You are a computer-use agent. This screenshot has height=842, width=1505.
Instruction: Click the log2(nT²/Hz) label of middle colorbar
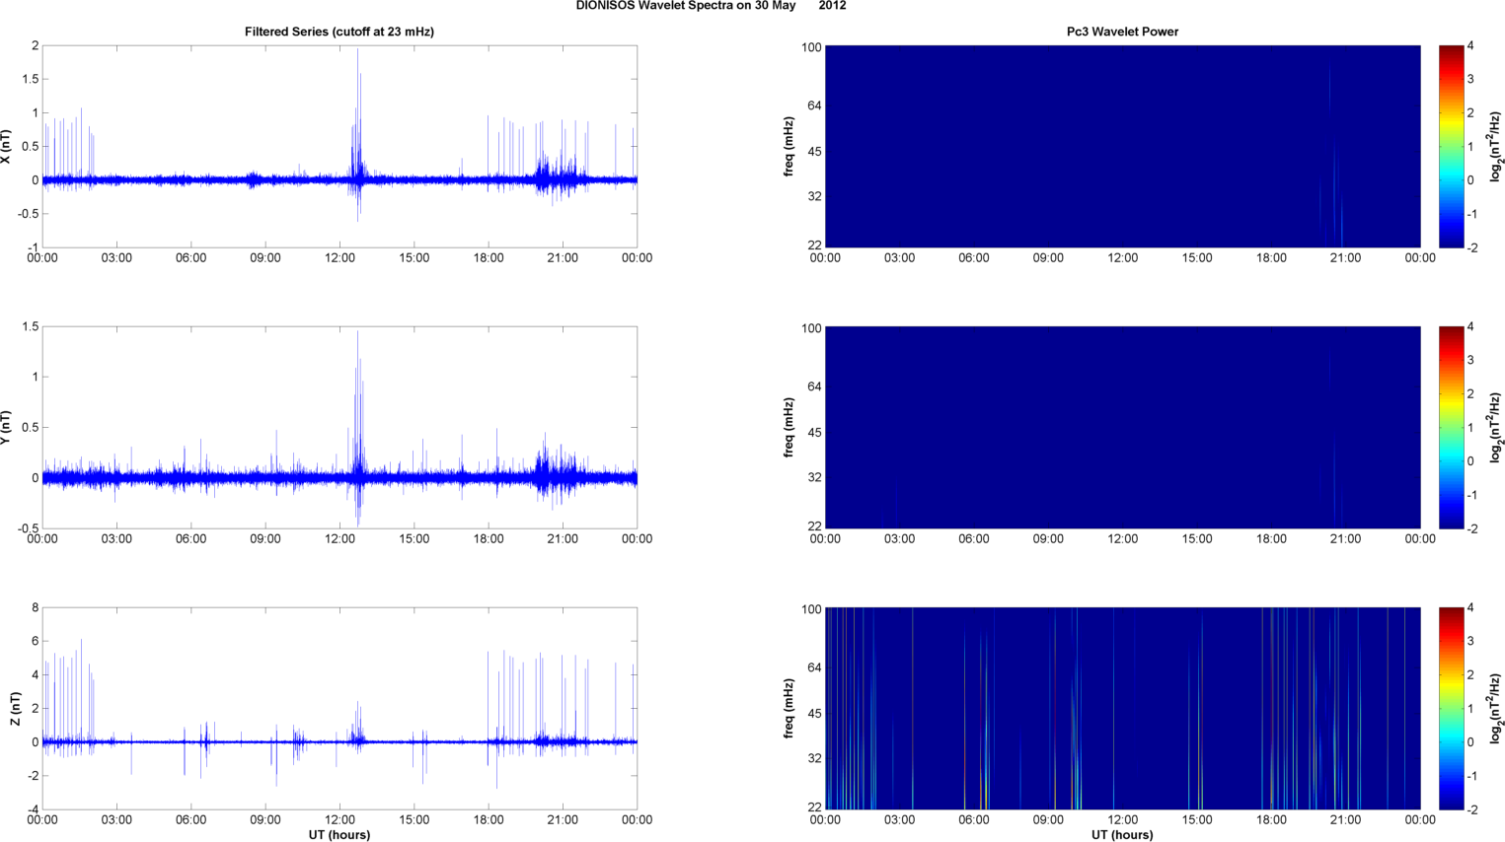1496,427
